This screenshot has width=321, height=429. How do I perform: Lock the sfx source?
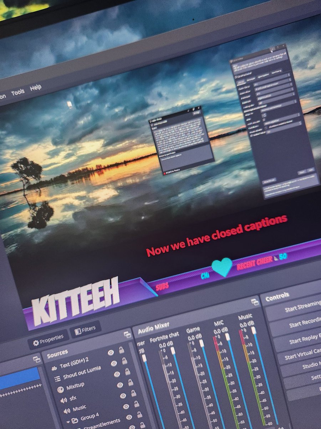point(131,383)
